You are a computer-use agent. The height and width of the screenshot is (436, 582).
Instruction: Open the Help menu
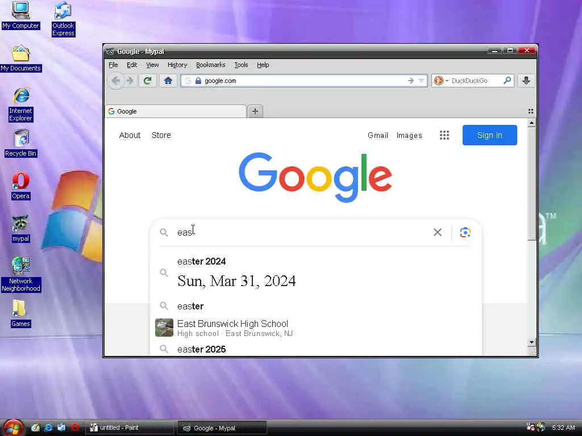click(x=263, y=65)
